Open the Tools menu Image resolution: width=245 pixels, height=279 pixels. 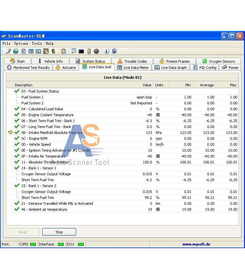pos(37,43)
